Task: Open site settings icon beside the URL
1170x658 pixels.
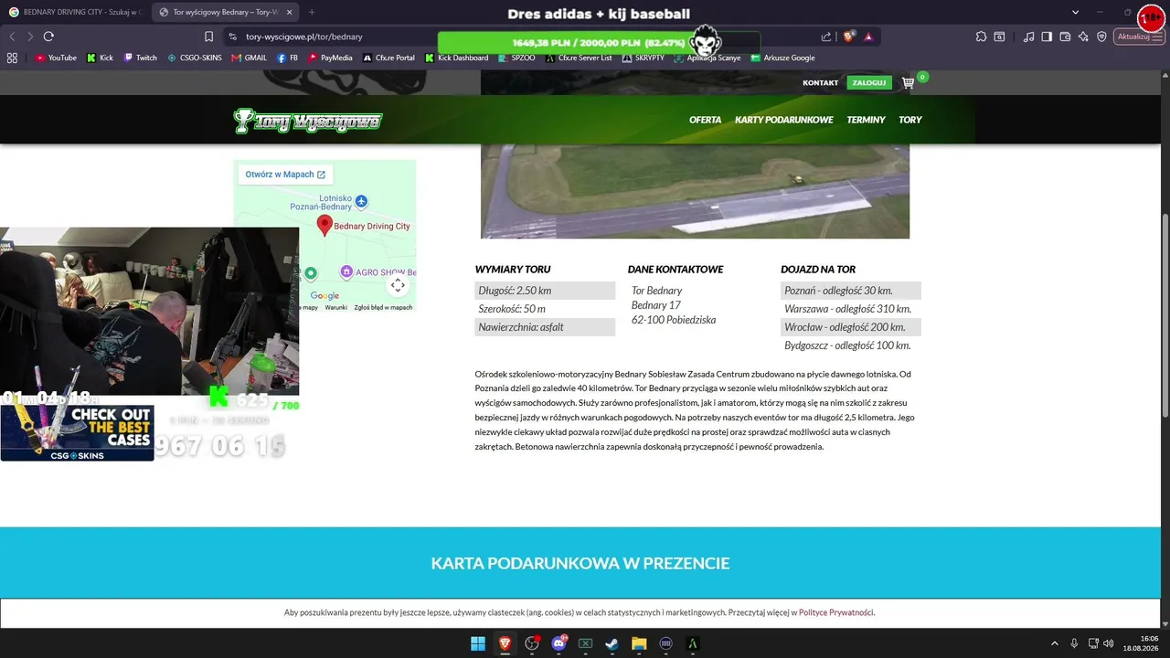Action: 232,37
